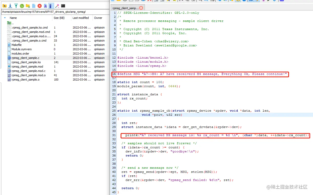Delete selected files with the red X icon
Viewport: 313px width, 195px height.
(x=40, y=6)
